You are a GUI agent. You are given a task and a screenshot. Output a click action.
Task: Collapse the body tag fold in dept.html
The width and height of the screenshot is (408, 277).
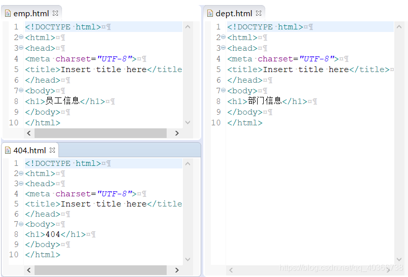[223, 90]
